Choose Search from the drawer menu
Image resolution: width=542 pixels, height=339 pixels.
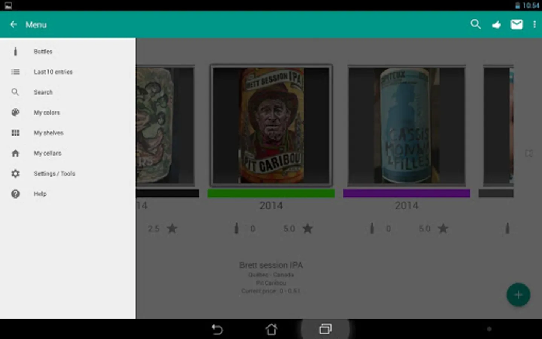pyautogui.click(x=68, y=92)
